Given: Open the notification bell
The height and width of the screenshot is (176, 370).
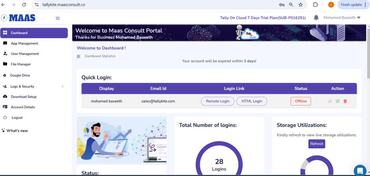Looking at the screenshot, I should (x=316, y=18).
